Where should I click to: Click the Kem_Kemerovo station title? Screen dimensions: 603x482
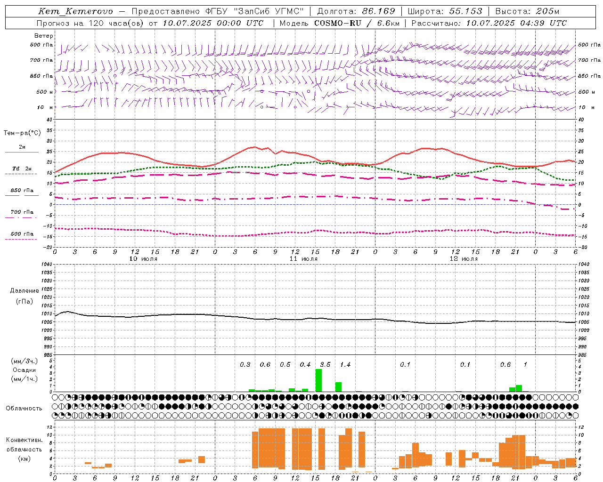pos(75,11)
